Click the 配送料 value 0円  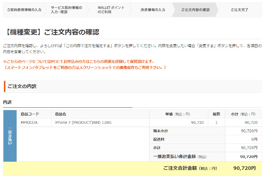(x=254, y=139)
